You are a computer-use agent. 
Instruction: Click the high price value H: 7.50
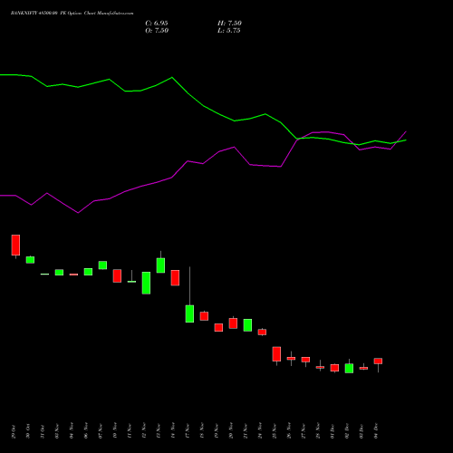[229, 24]
